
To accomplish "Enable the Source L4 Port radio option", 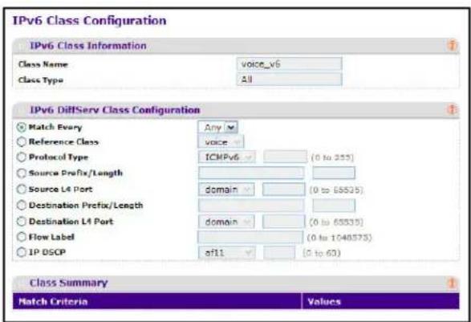I will [22, 190].
